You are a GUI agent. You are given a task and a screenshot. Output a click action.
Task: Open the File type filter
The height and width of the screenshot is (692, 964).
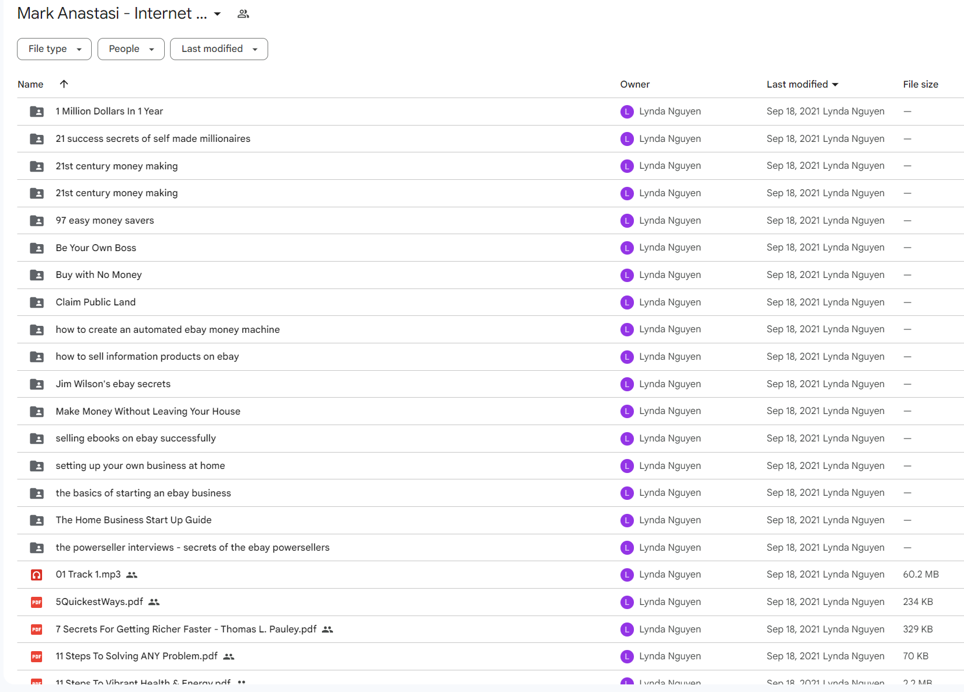[54, 49]
